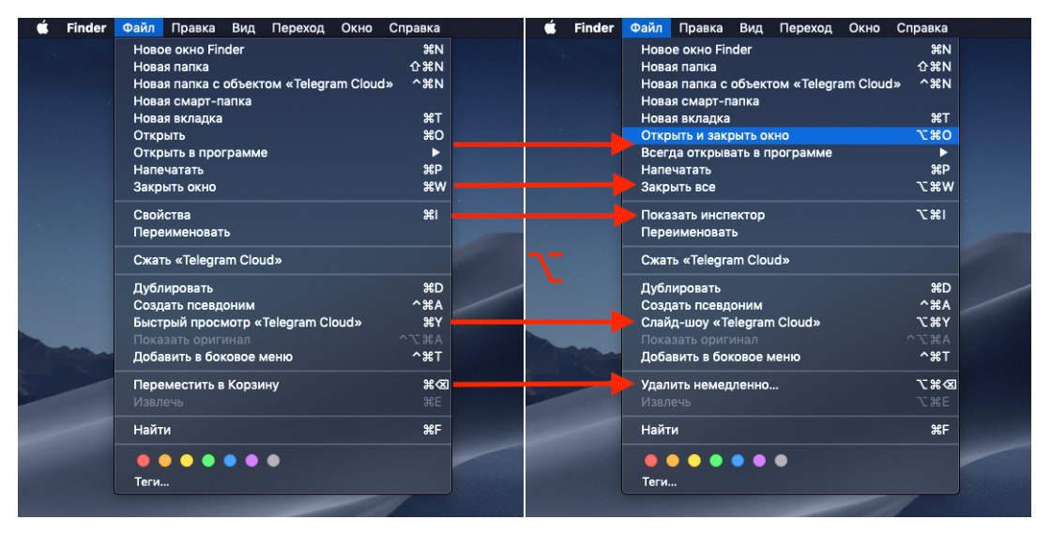Open the «Справка» menu in the left menu bar

tap(414, 27)
